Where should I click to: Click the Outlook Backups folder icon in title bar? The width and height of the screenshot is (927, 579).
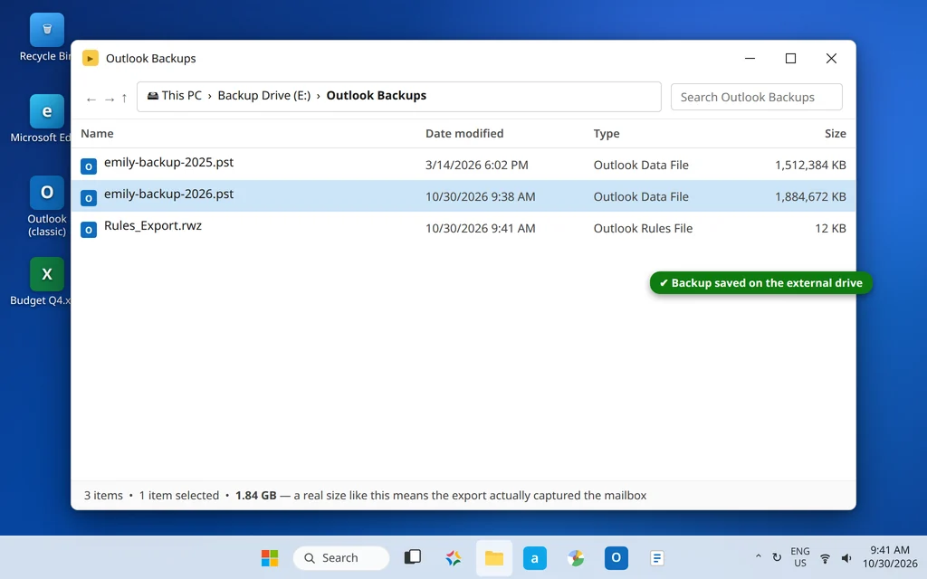90,59
